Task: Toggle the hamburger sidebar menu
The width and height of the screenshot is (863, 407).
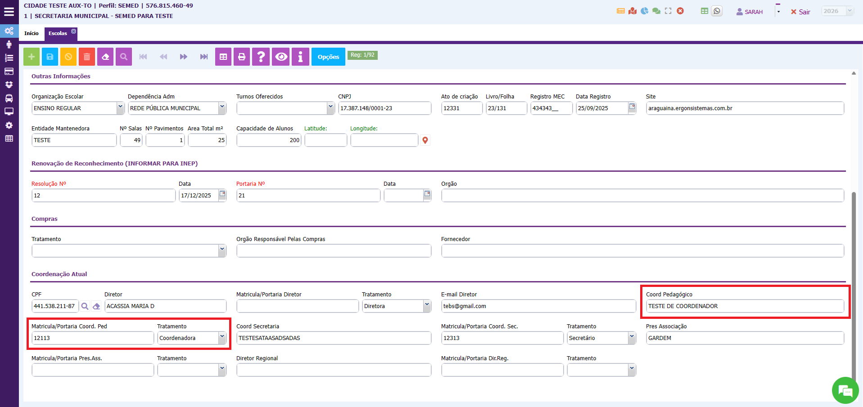Action: tap(9, 12)
